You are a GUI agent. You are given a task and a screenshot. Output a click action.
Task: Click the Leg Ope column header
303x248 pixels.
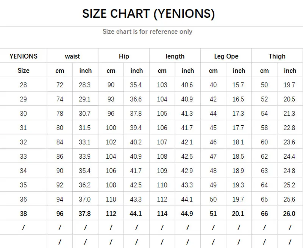coord(226,56)
